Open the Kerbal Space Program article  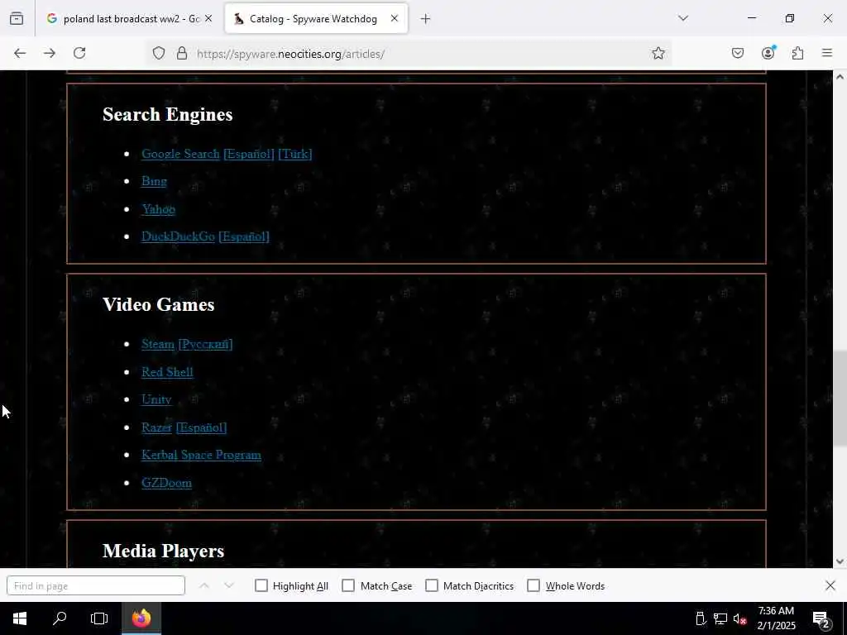click(x=202, y=456)
